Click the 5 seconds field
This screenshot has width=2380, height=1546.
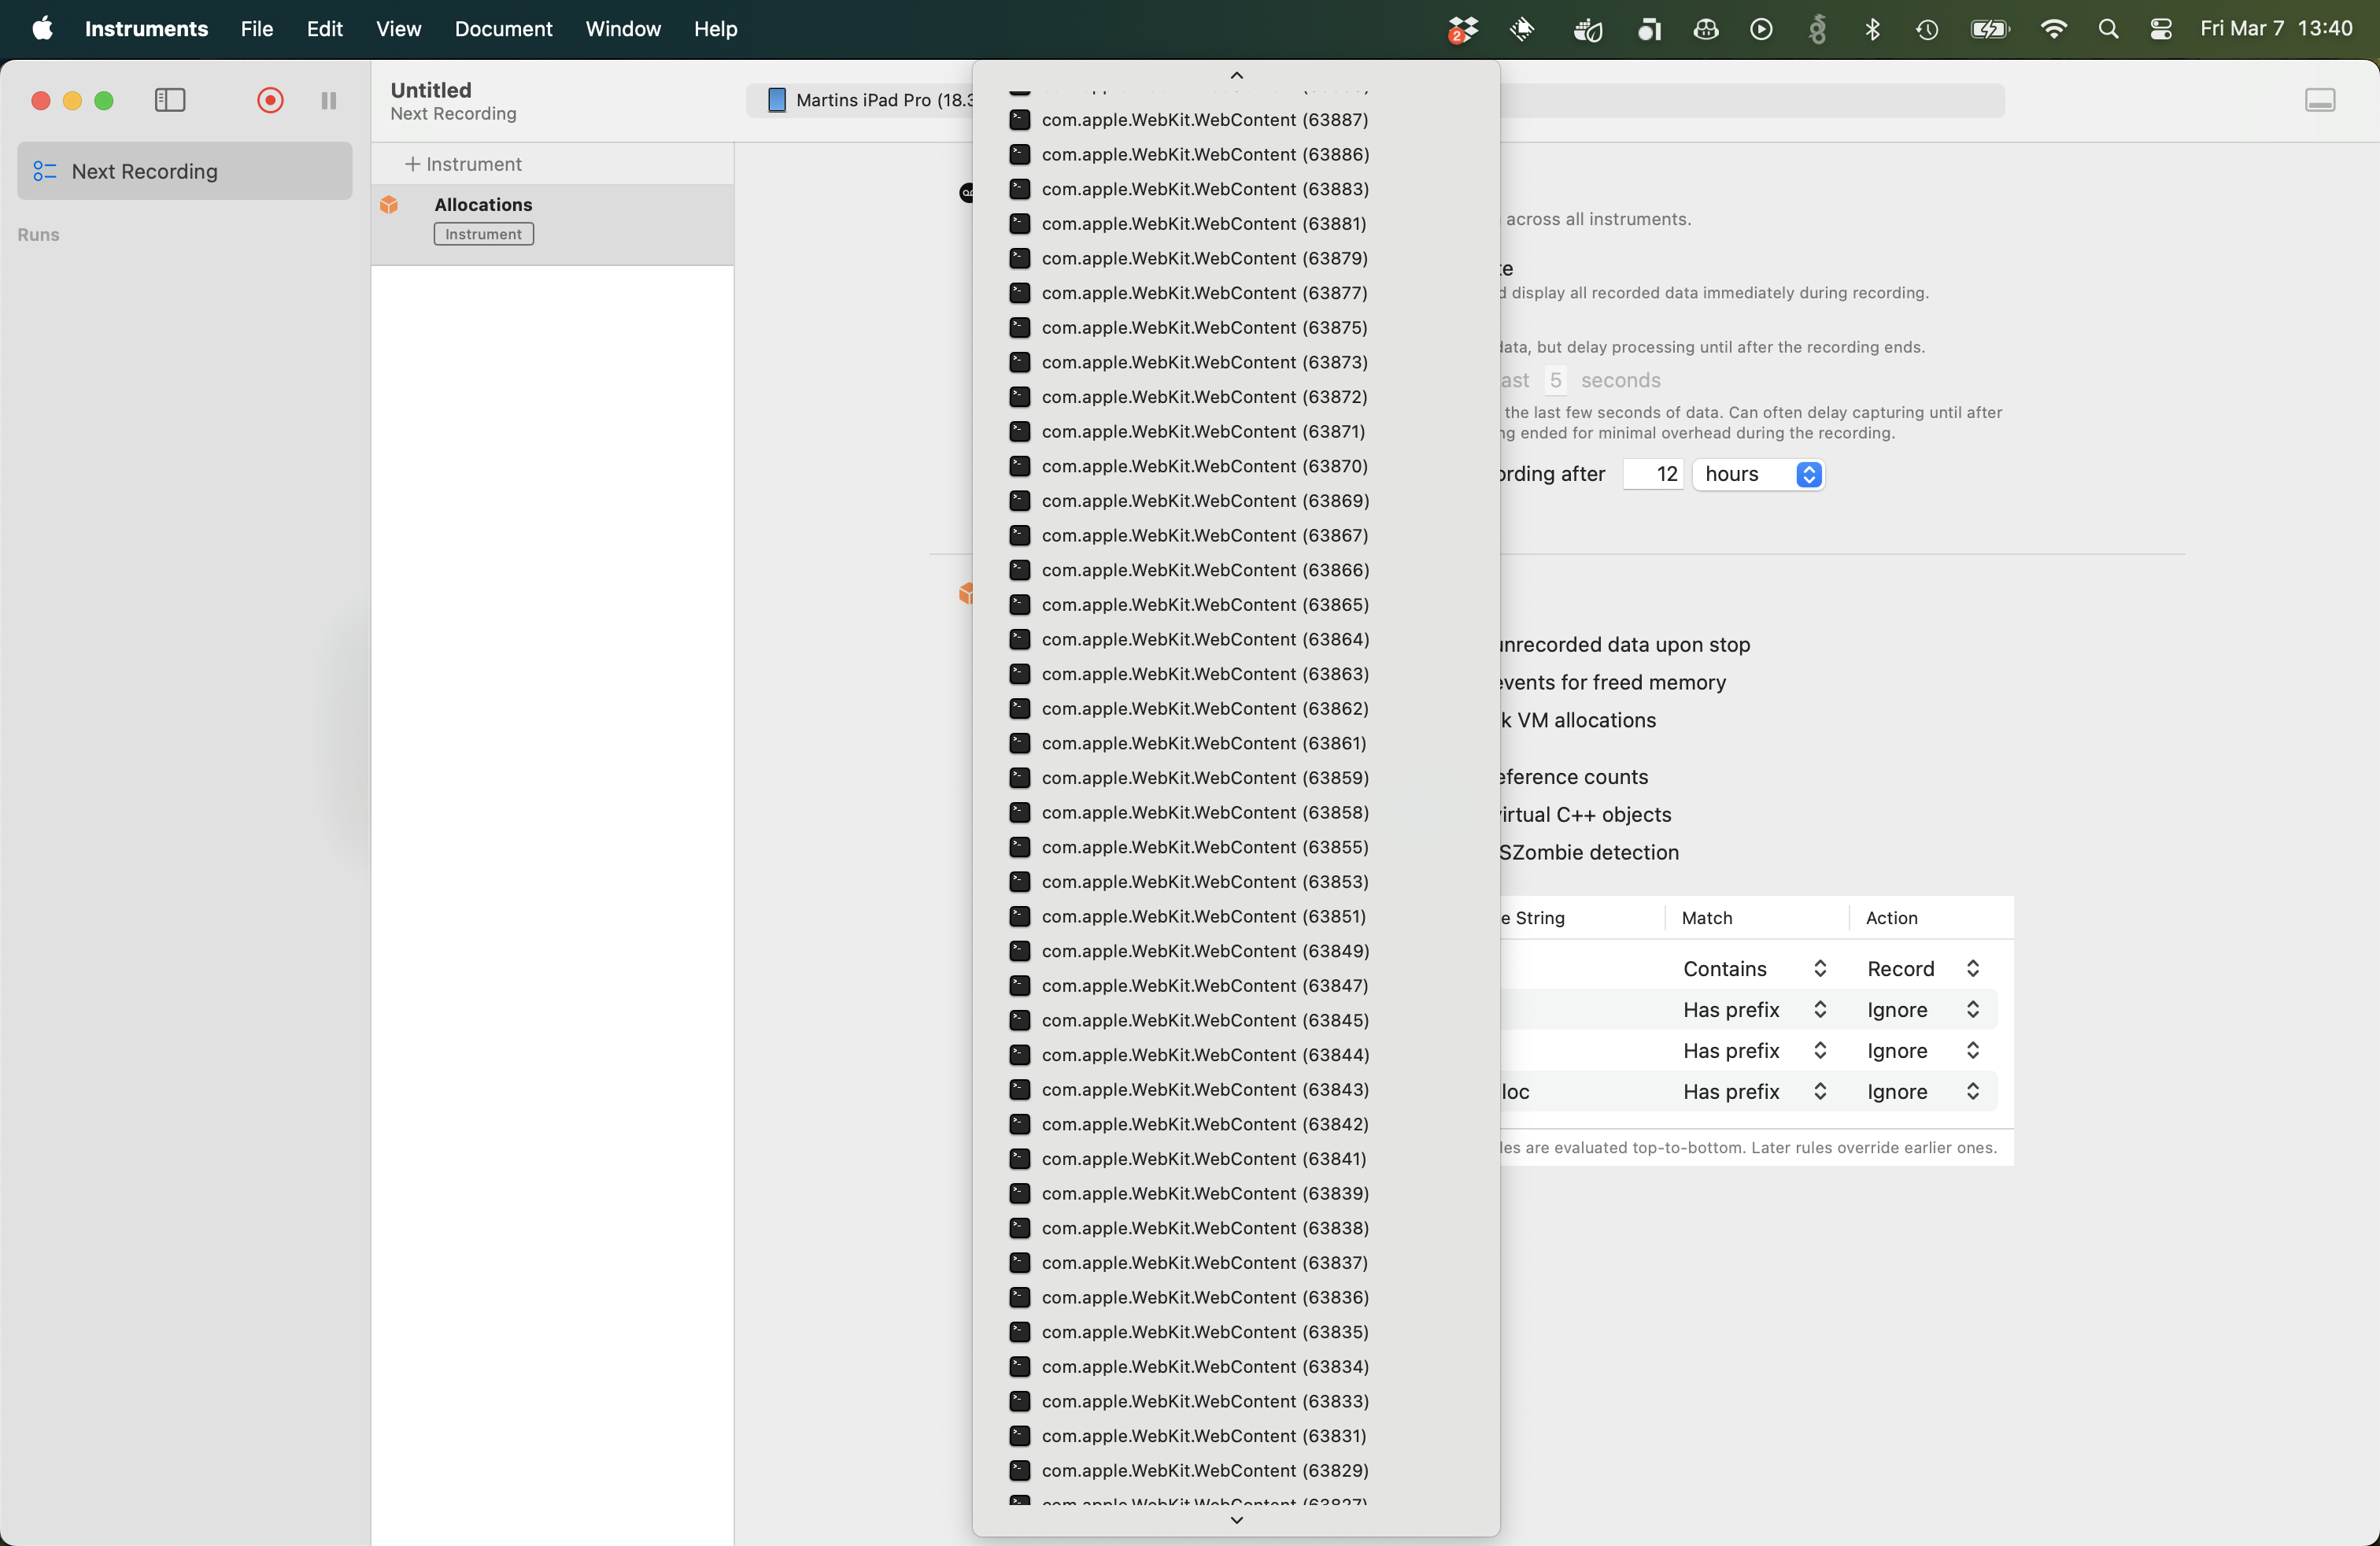tap(1555, 380)
